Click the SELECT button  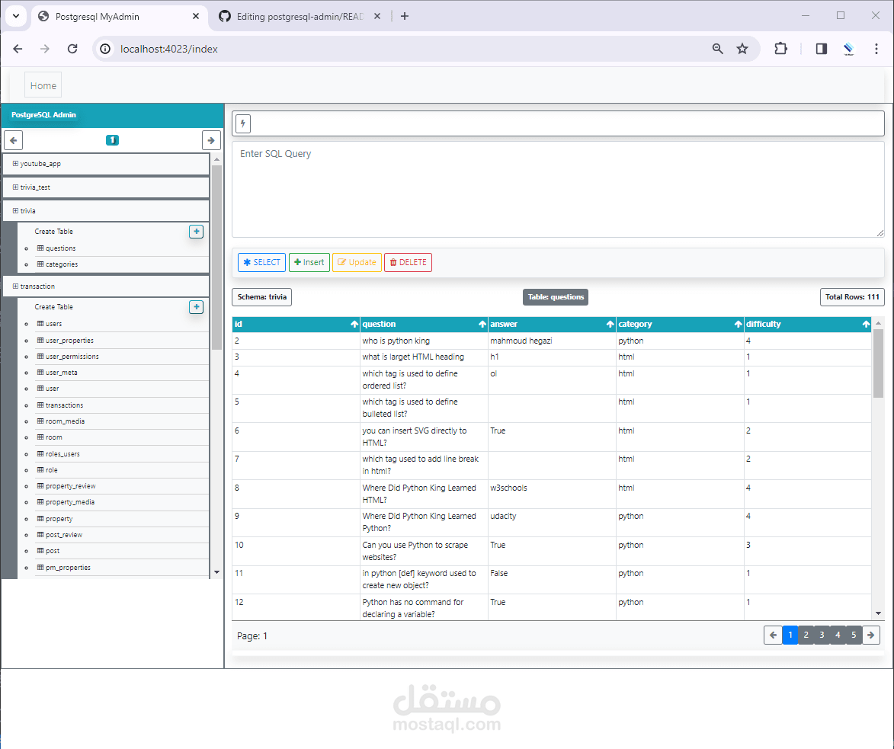pos(261,262)
